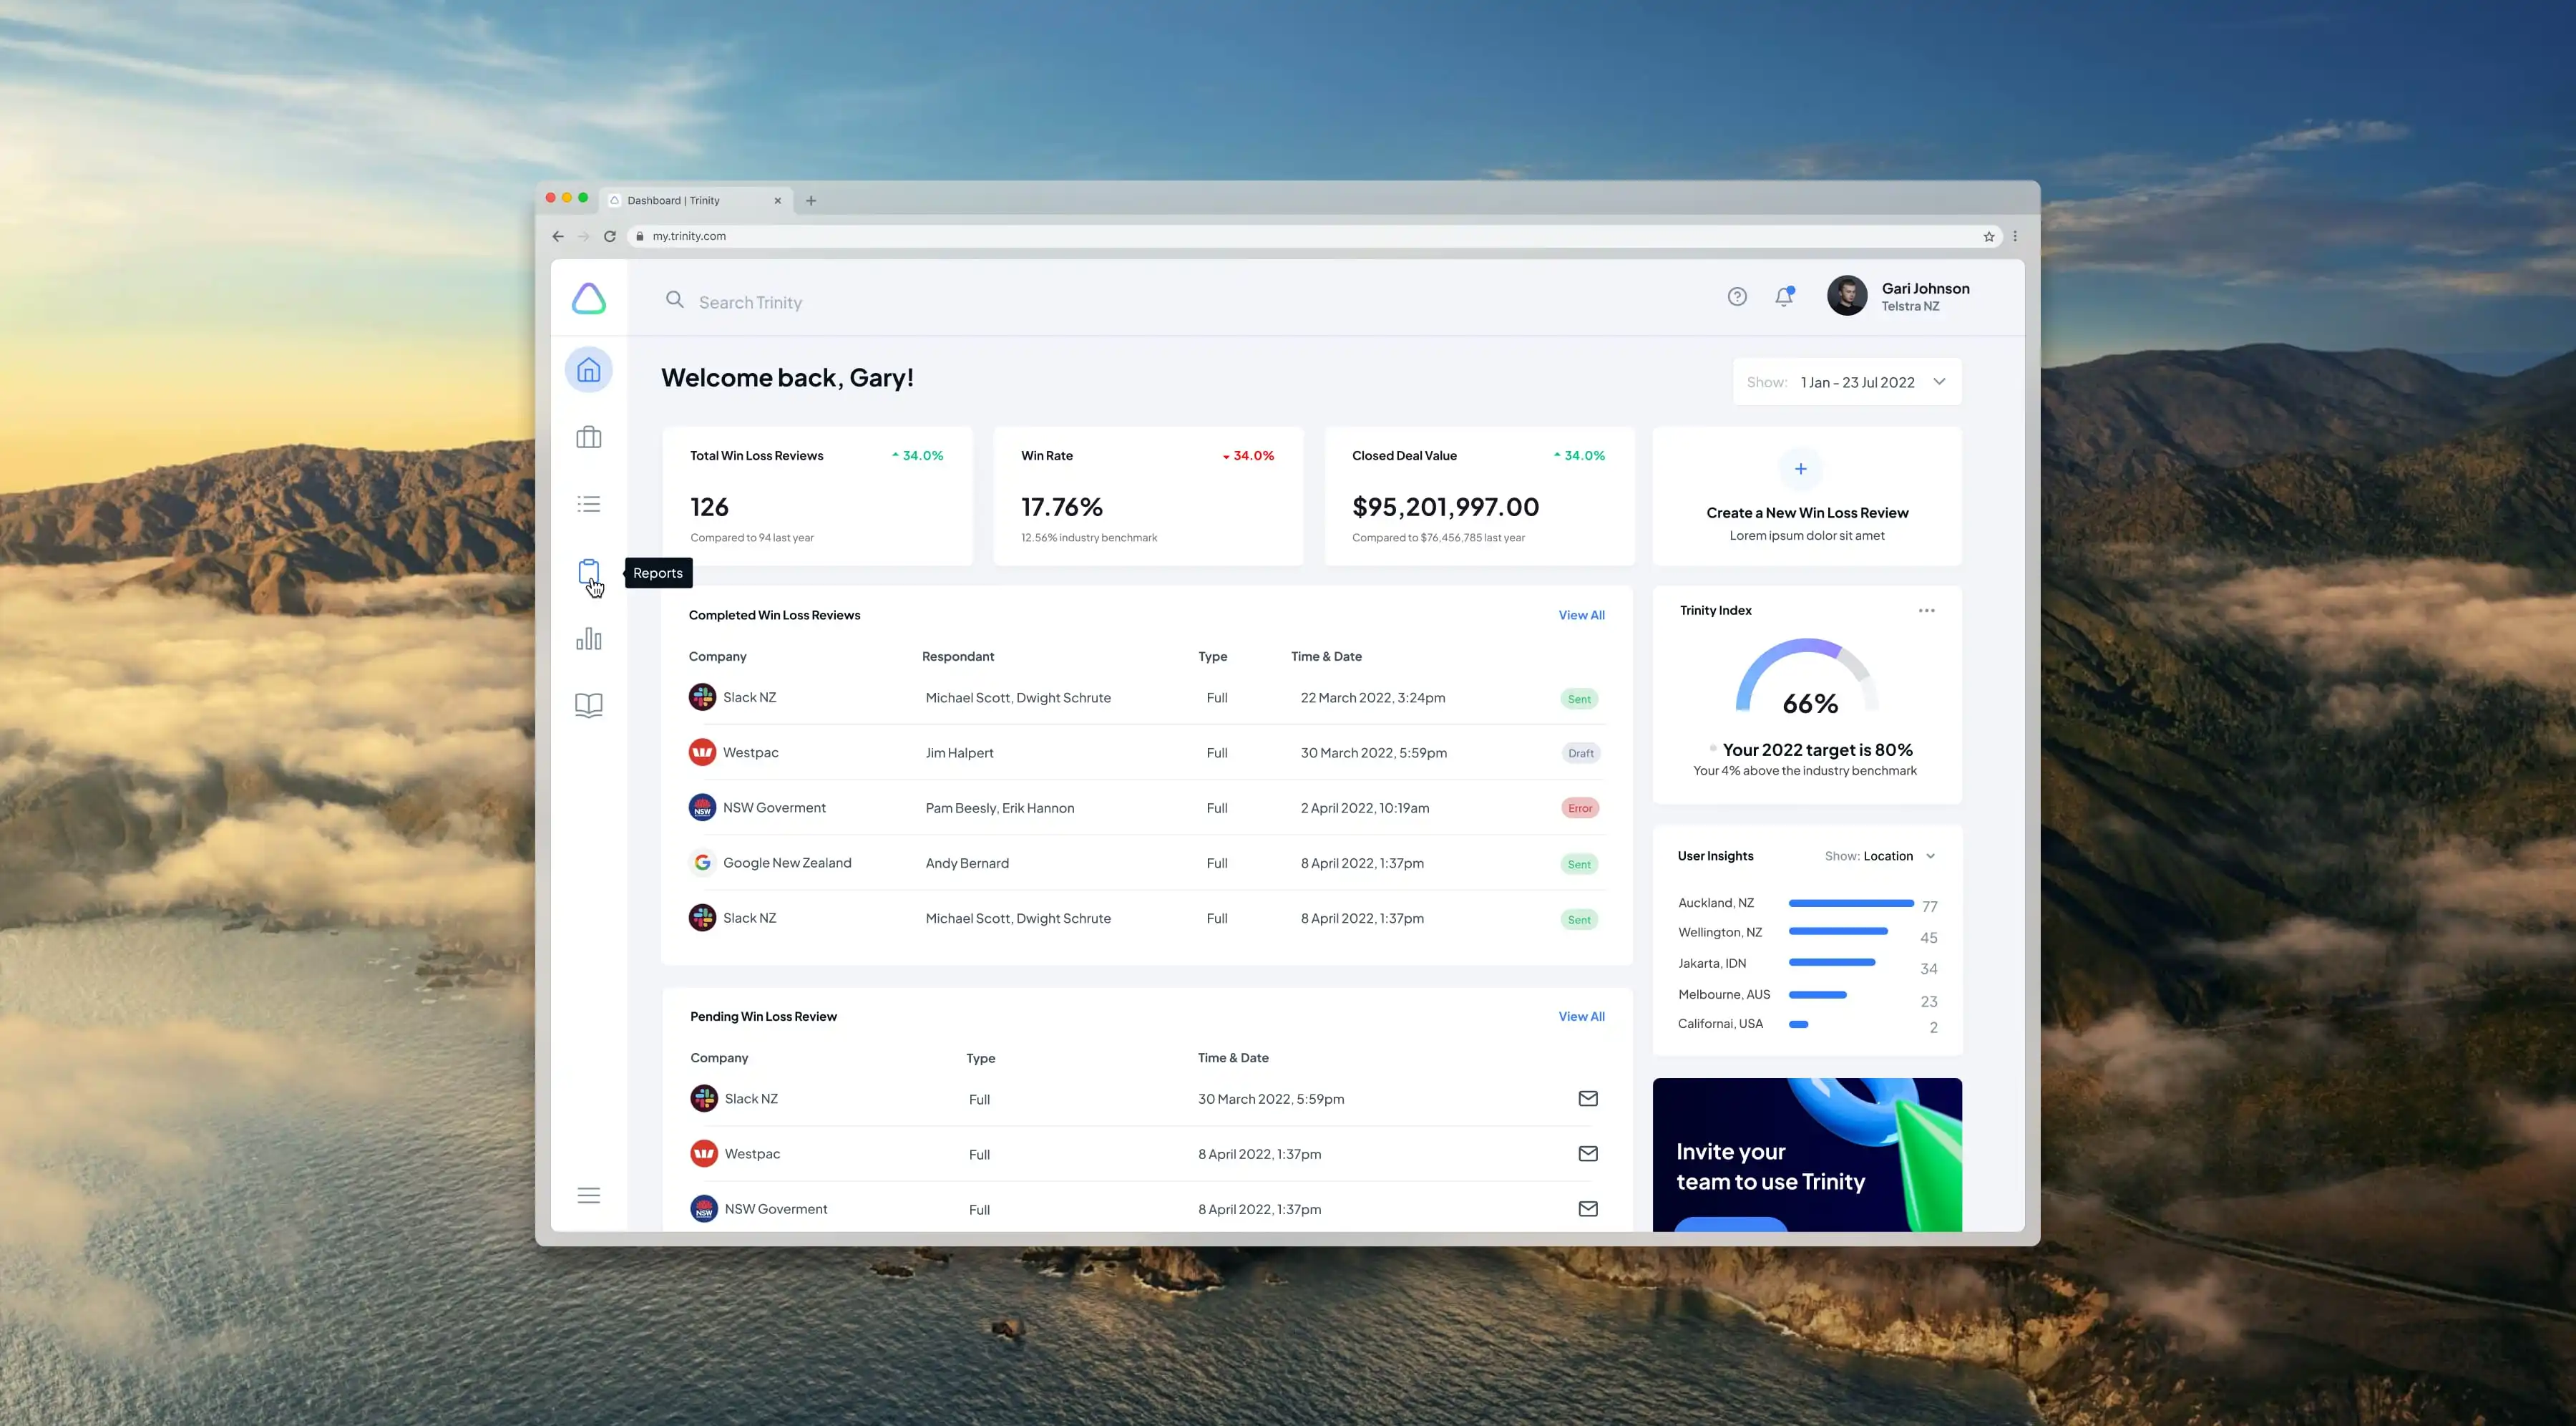Click the browser forward arrow
This screenshot has height=1426, width=2576.
(x=584, y=236)
